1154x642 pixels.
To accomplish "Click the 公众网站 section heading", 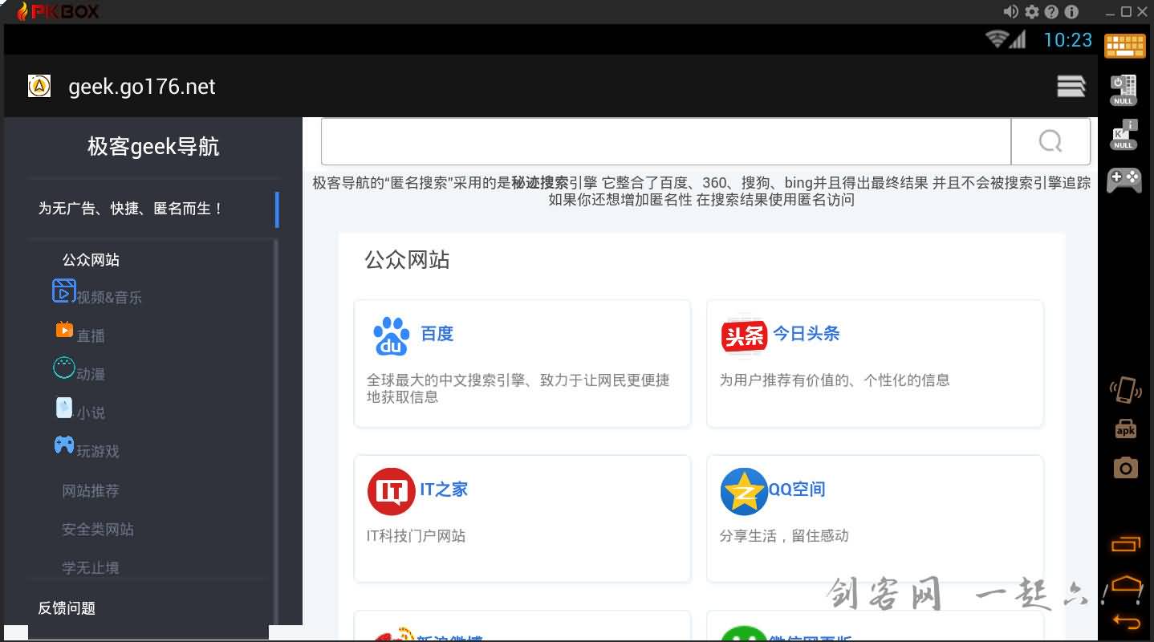I will (407, 260).
